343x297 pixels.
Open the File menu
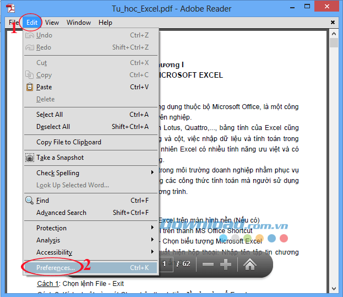[x=14, y=23]
